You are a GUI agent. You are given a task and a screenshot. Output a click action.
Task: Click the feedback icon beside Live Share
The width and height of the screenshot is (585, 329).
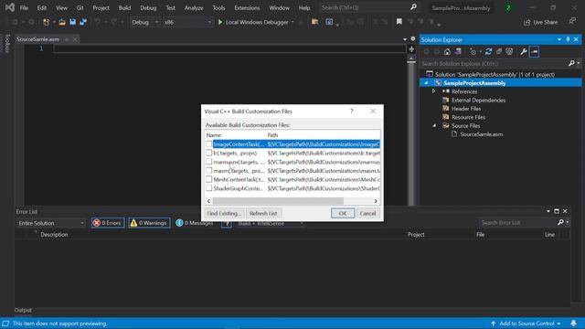(x=572, y=21)
